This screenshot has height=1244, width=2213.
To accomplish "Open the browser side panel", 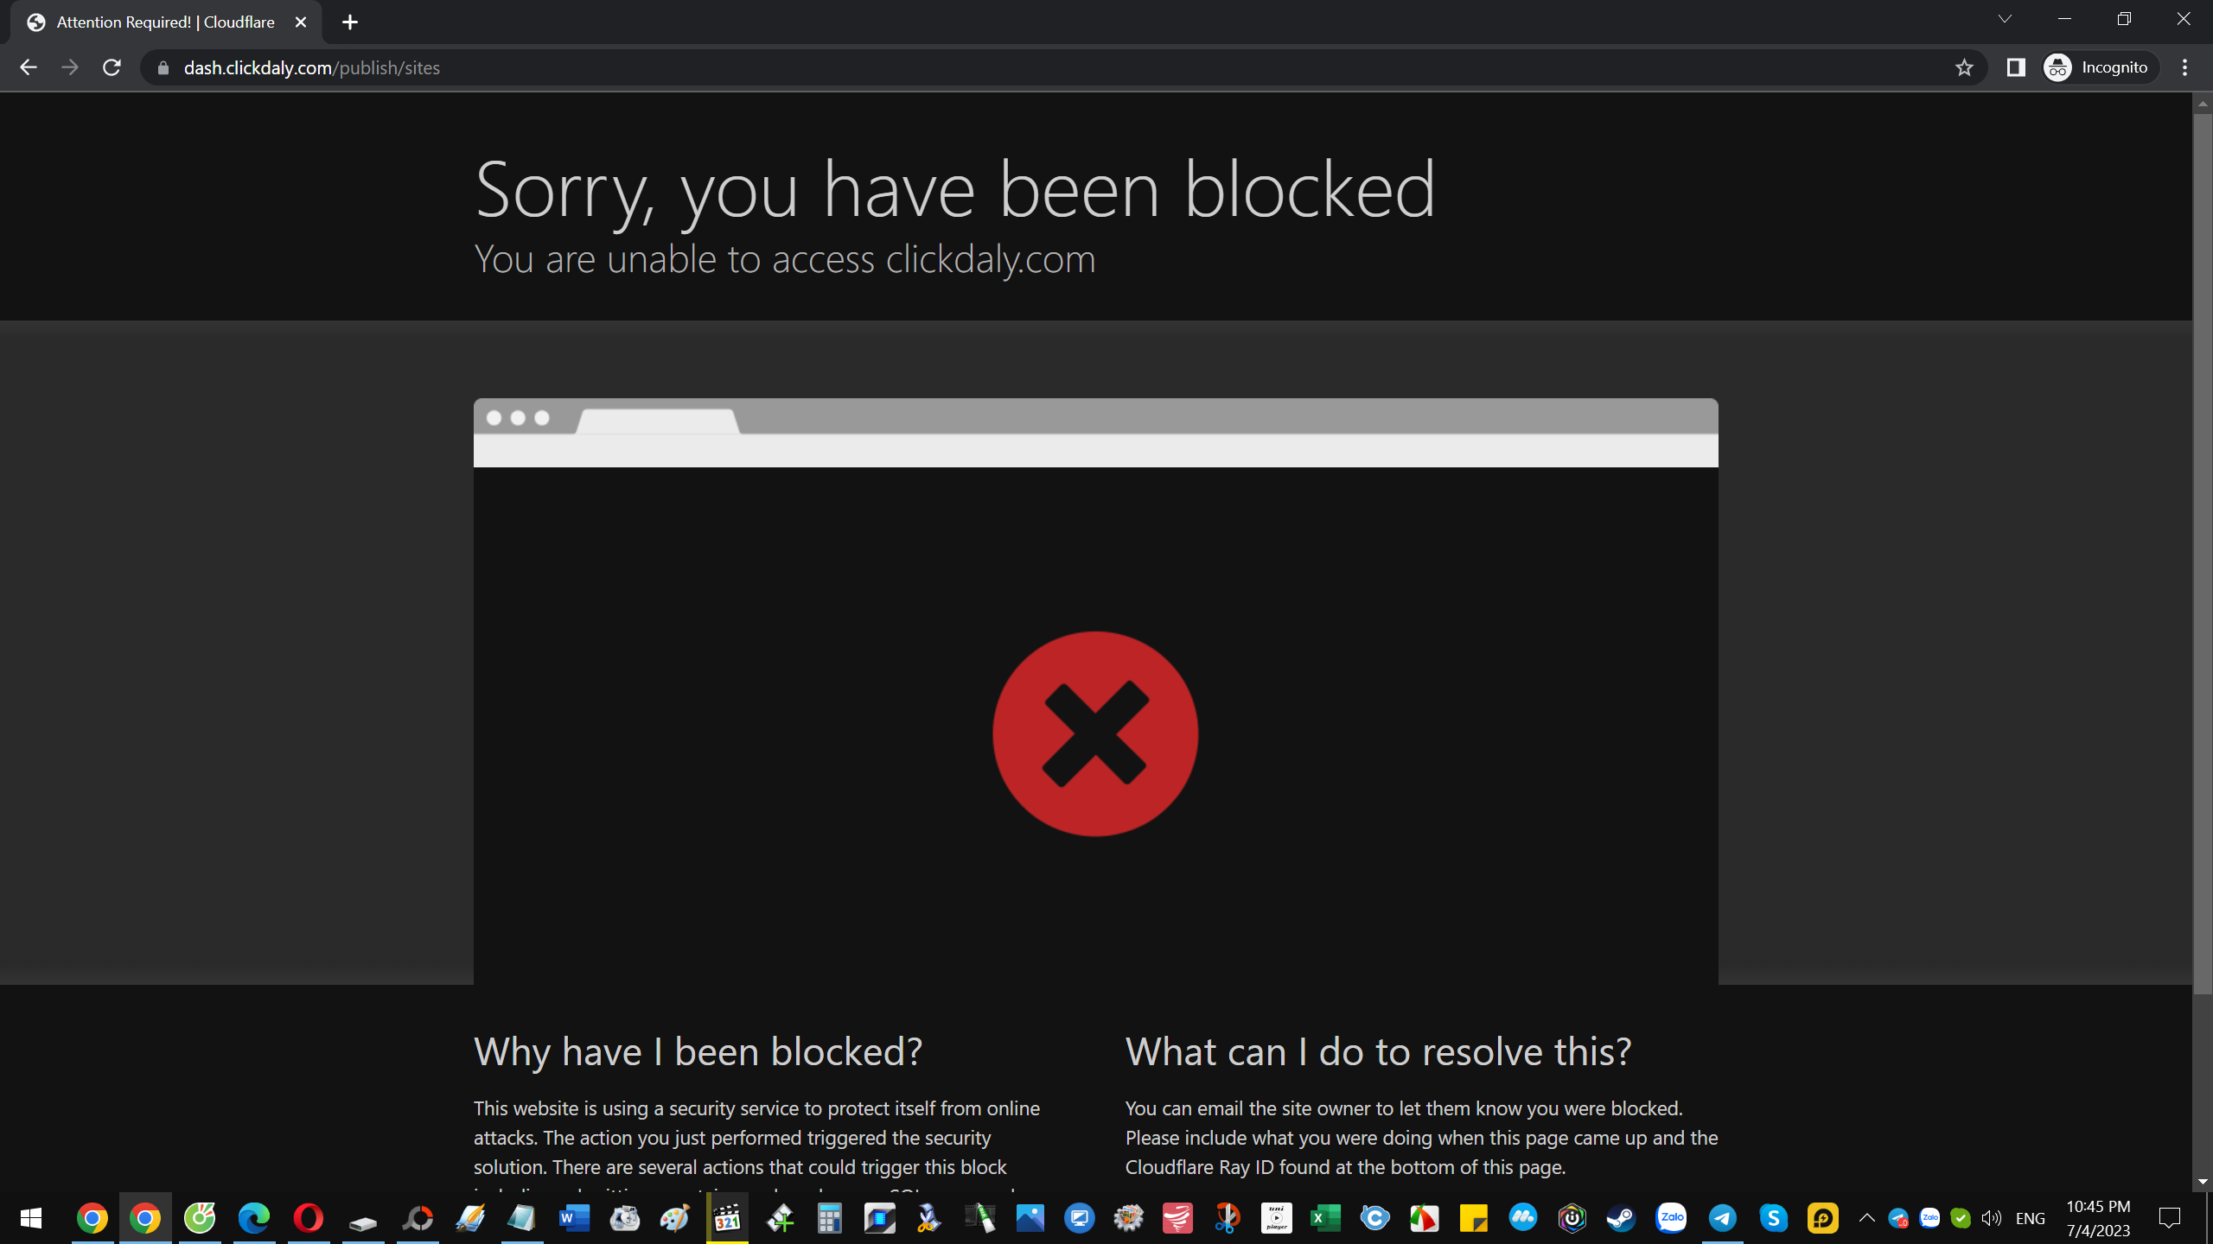I will [2016, 67].
